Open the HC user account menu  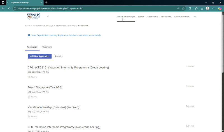(195, 17)
